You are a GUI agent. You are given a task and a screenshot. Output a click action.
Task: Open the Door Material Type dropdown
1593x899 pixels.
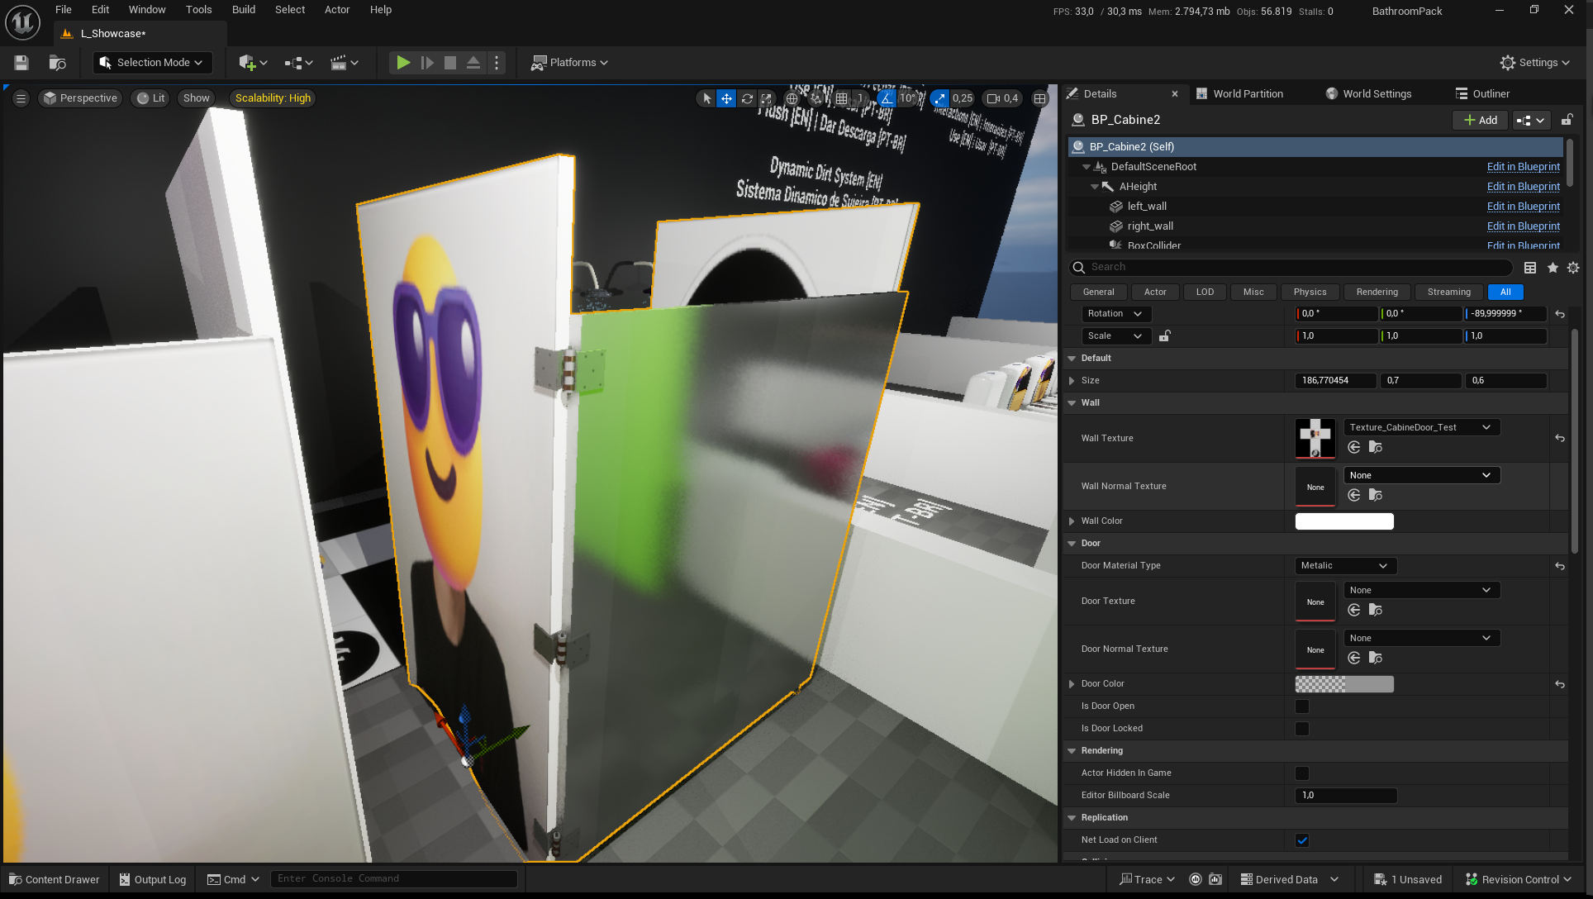1344,566
